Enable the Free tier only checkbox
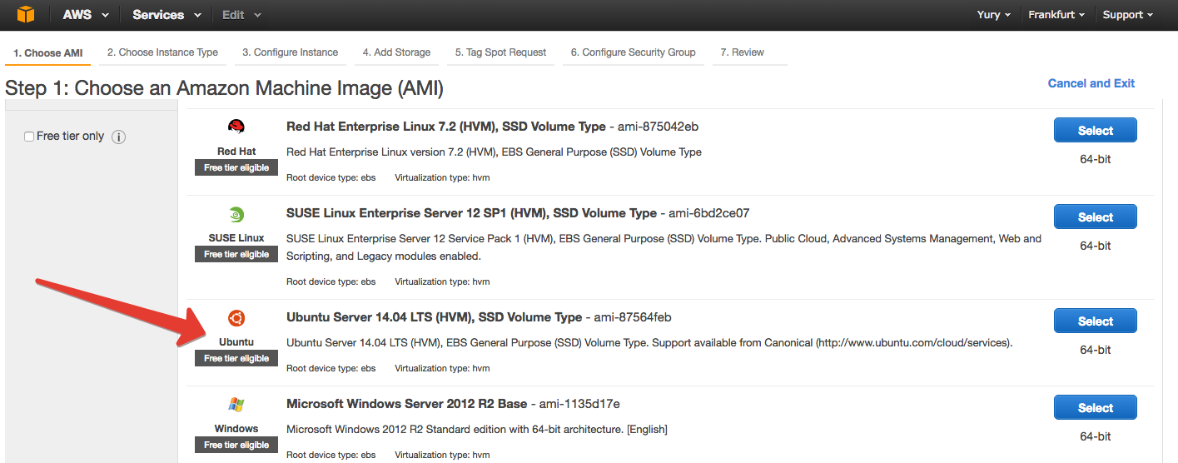Image resolution: width=1178 pixels, height=463 pixels. 29,137
